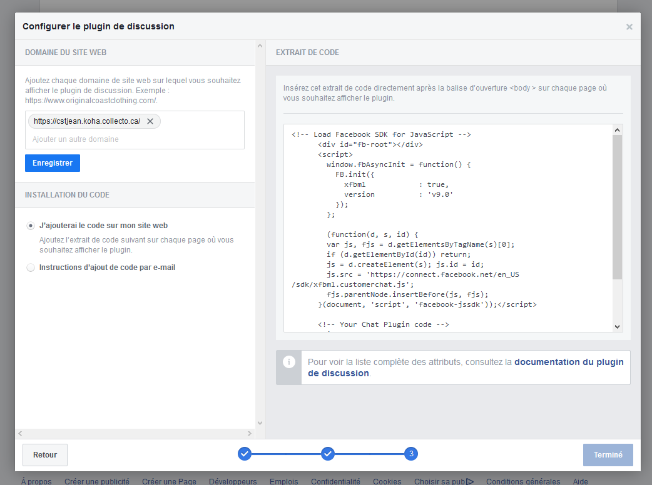Close the plugin configuration dialog
652x485 pixels.
click(x=629, y=27)
